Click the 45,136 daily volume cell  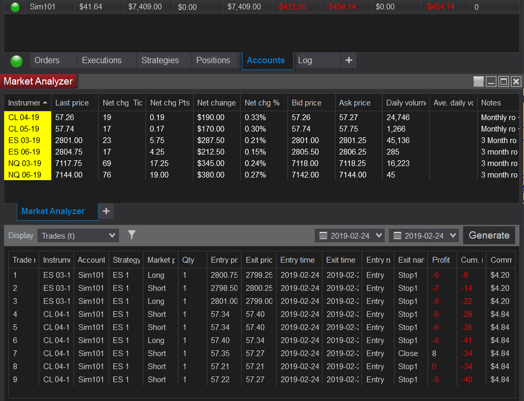coord(398,140)
